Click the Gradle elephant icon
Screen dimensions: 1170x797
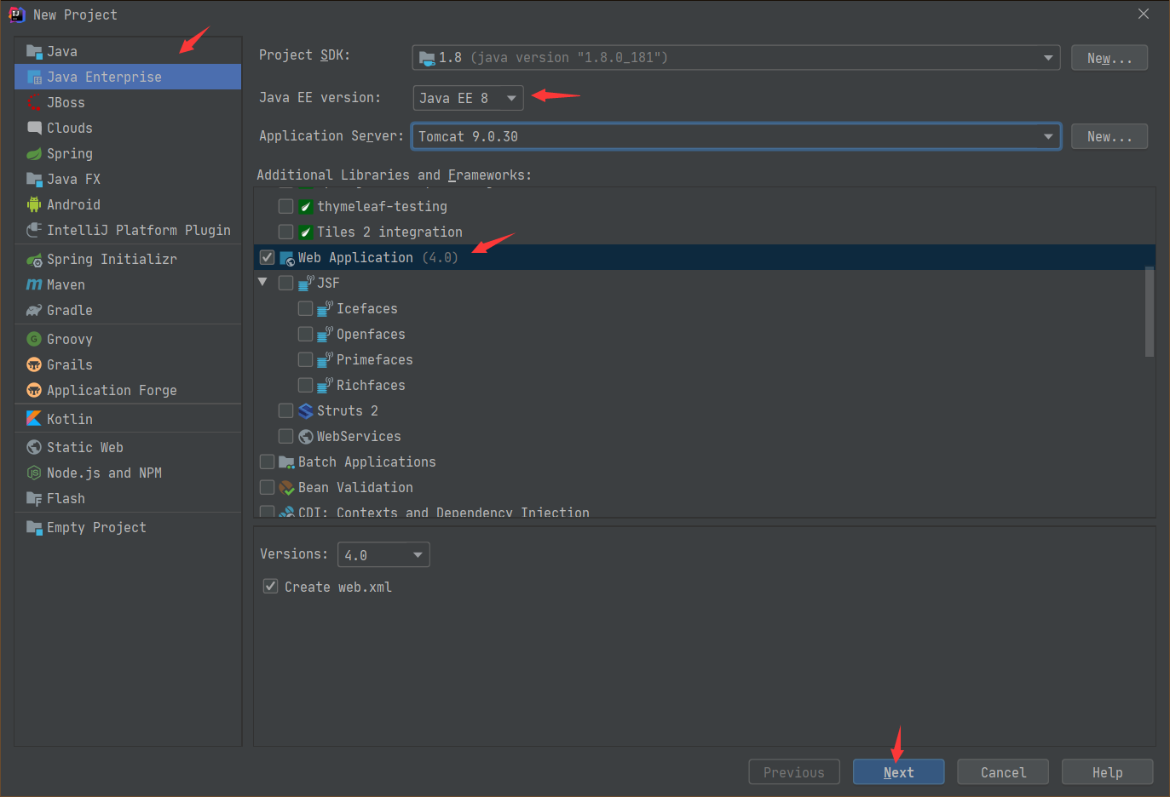coord(34,310)
